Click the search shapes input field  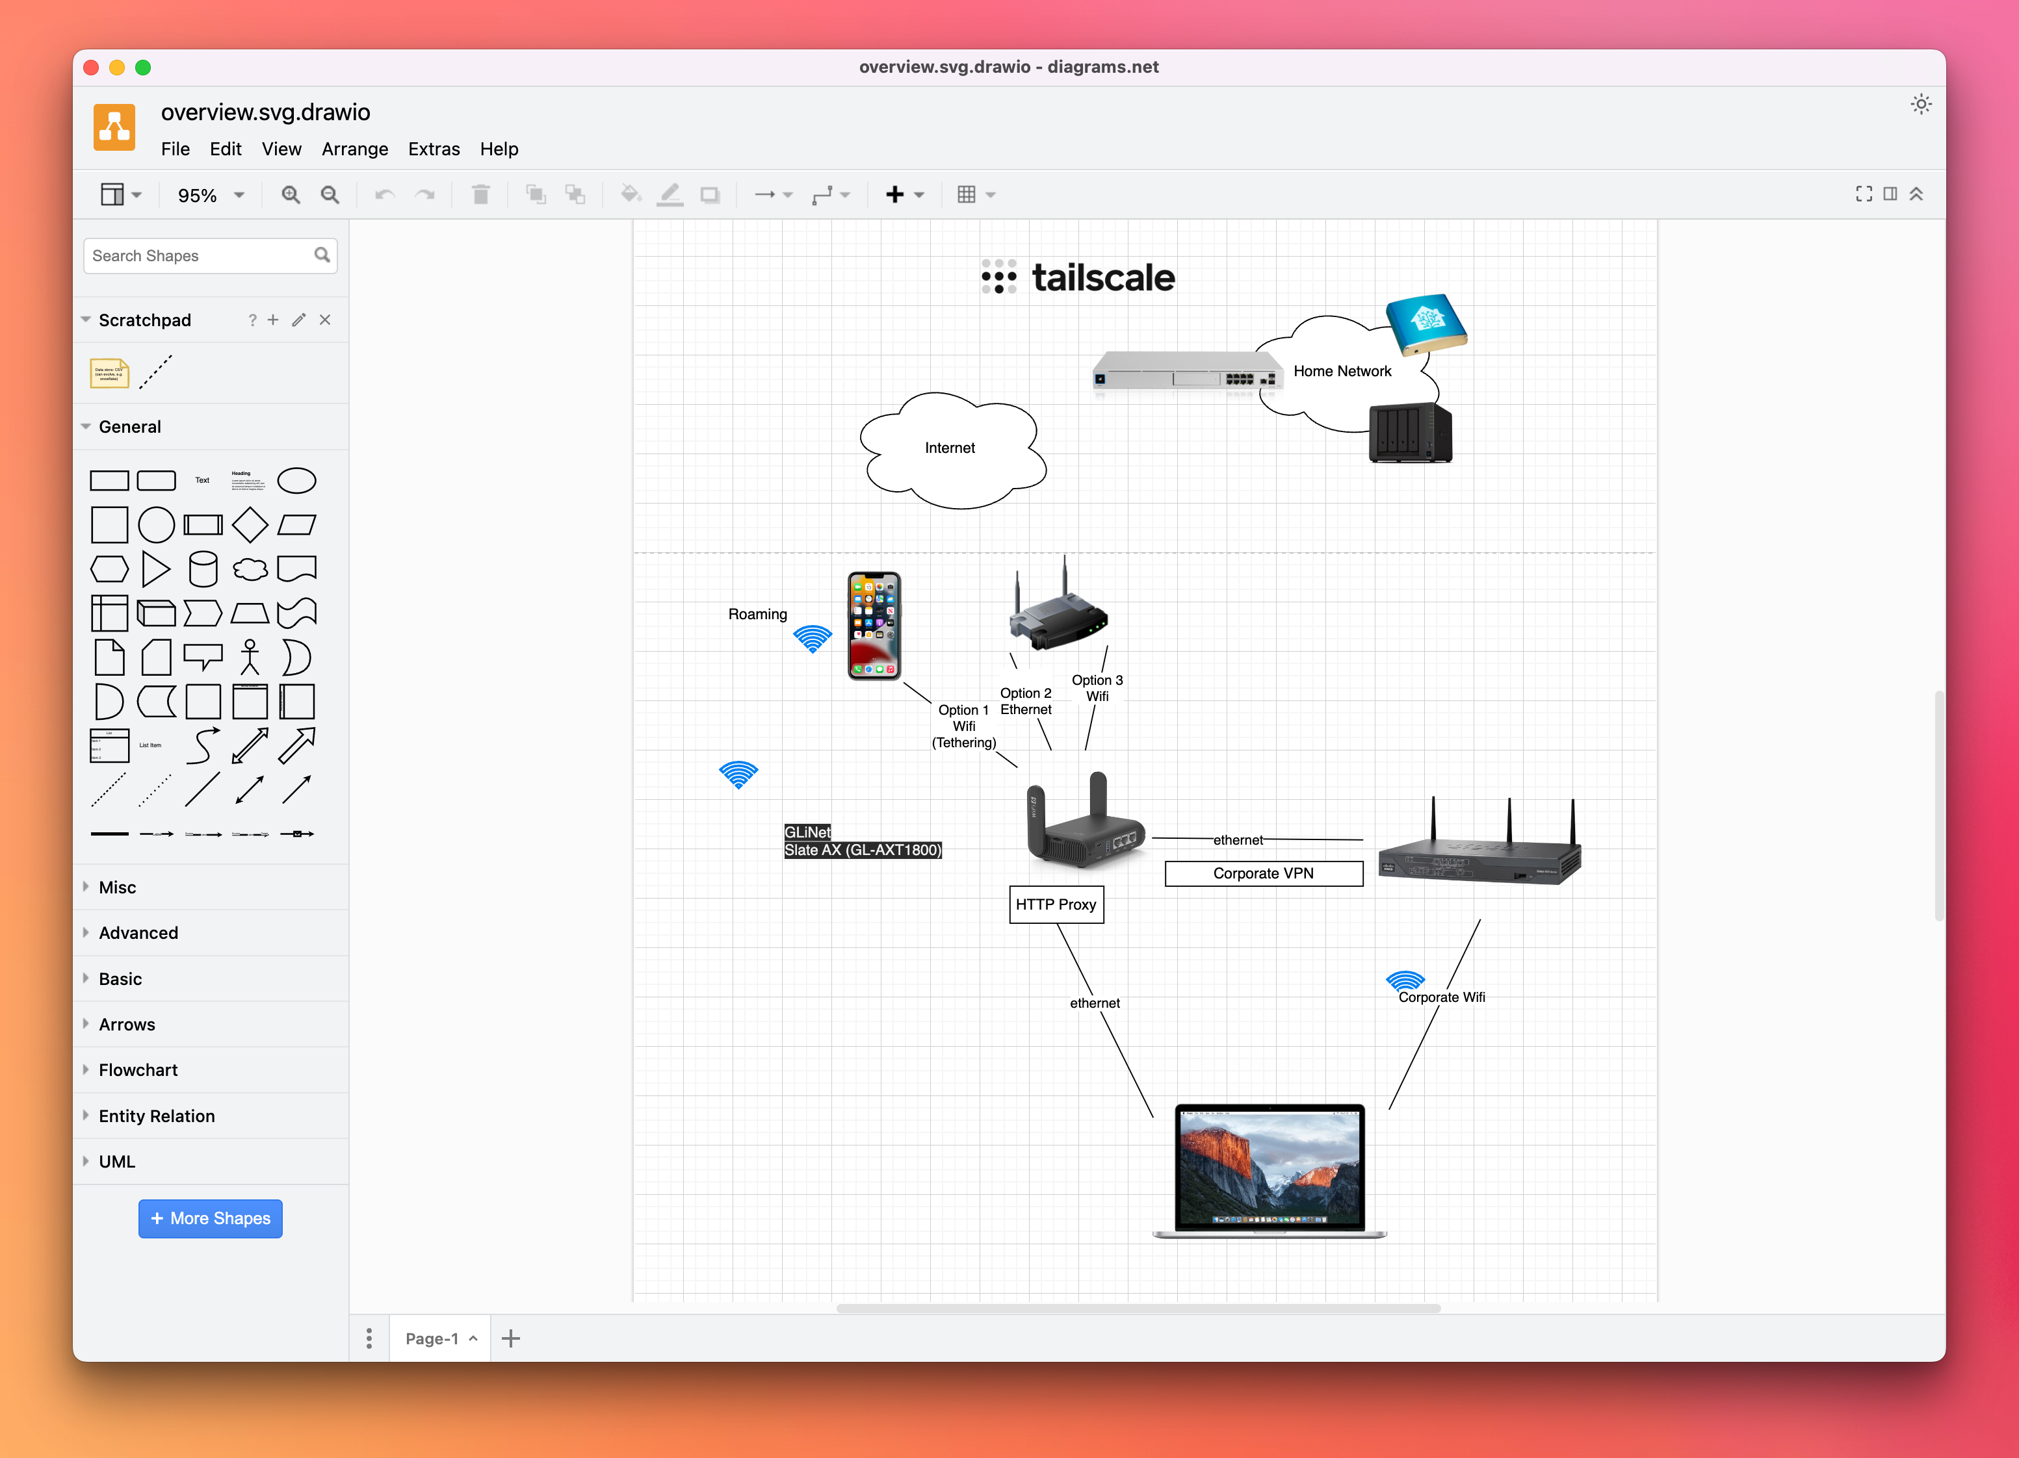point(201,255)
